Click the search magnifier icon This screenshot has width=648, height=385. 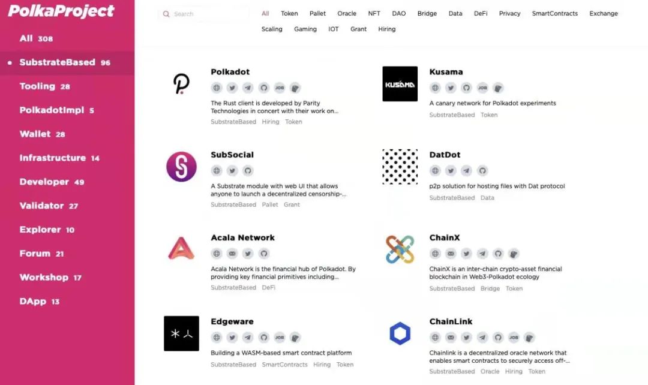[166, 14]
